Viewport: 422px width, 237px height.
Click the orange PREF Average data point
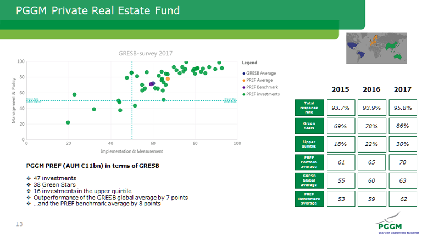168,79
